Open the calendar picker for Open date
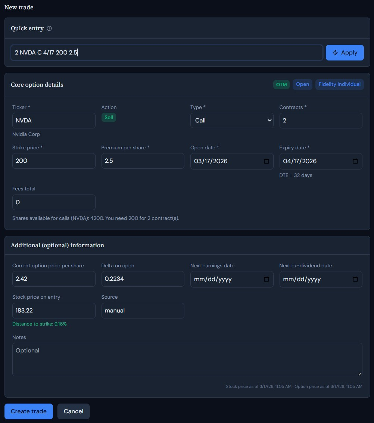 tap(266, 161)
